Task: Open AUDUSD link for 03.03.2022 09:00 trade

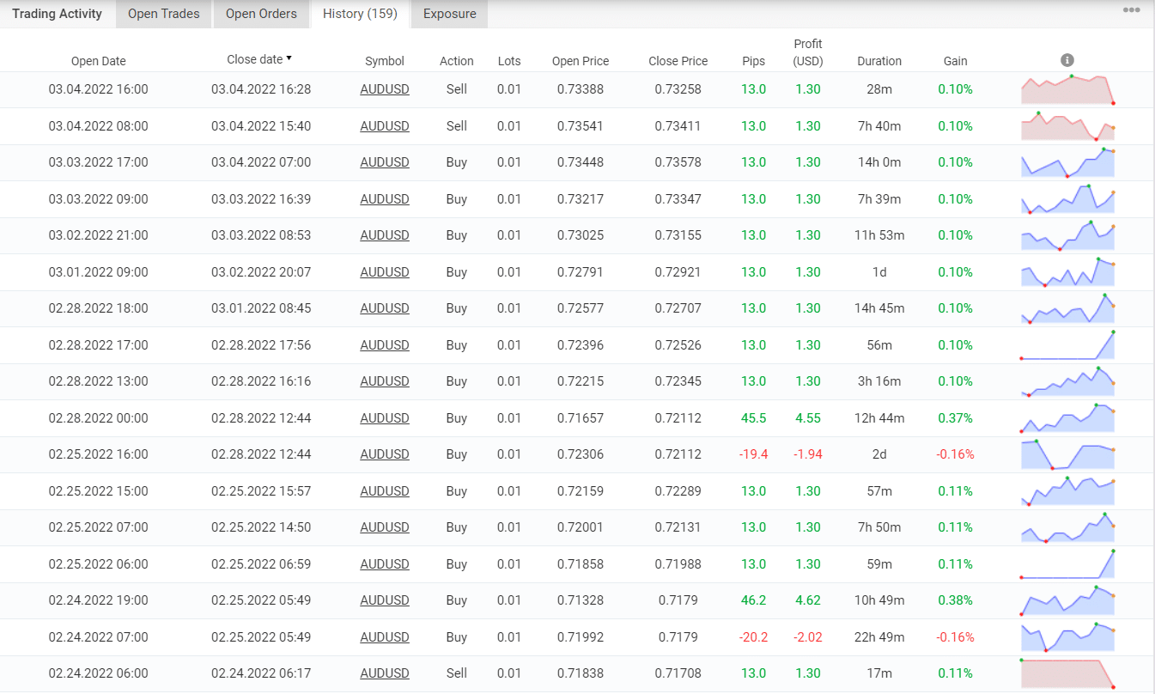Action: [x=385, y=199]
